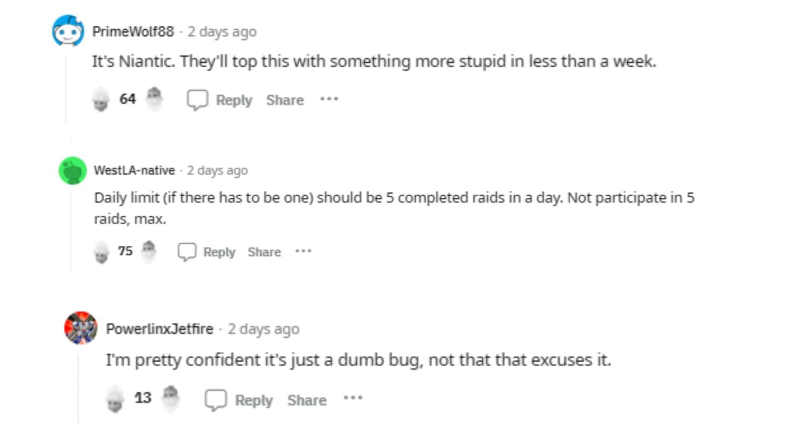Downvote PowerlinxJetfire's dumb bug comment
794x446 pixels.
pos(170,399)
